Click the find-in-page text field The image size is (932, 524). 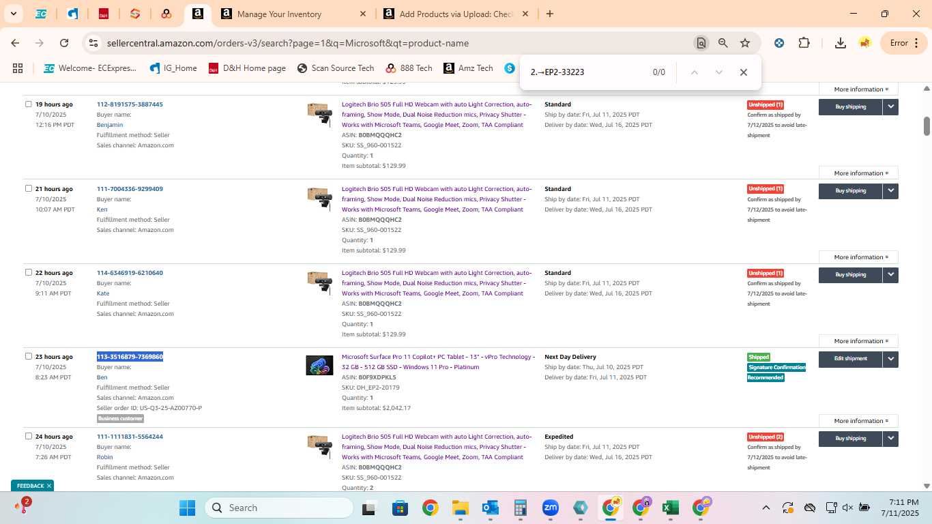point(587,72)
